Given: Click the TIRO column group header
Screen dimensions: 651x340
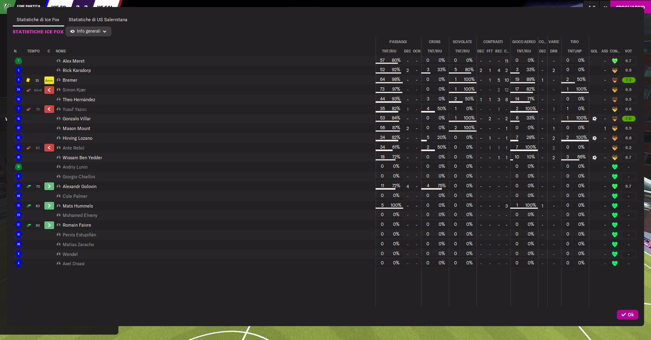Looking at the screenshot, I should 575,42.
